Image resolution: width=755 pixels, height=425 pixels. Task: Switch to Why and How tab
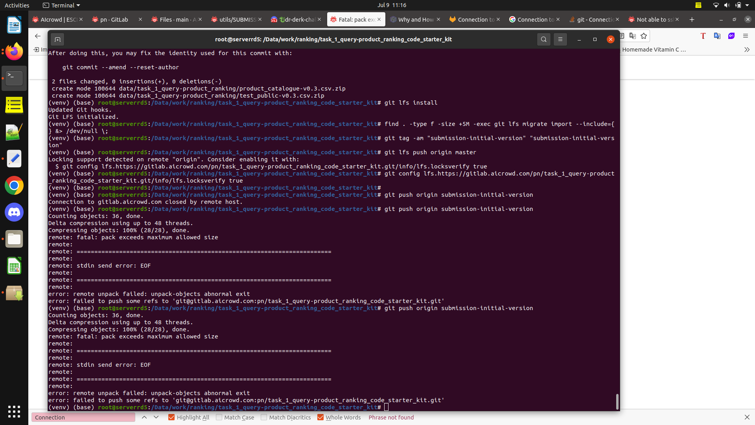416,19
